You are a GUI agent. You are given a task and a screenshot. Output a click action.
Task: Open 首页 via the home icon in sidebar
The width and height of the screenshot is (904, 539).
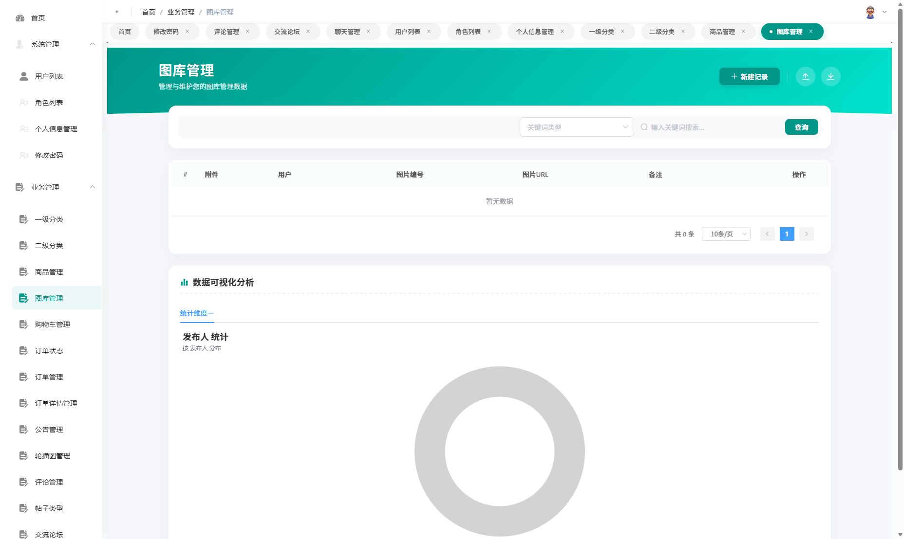[x=20, y=18]
